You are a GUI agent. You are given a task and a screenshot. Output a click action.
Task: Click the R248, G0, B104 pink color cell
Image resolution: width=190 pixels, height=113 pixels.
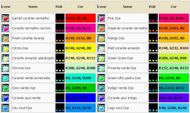(174, 18)
